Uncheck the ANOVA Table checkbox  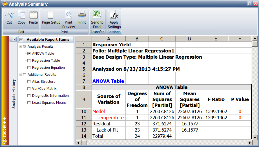29,54
